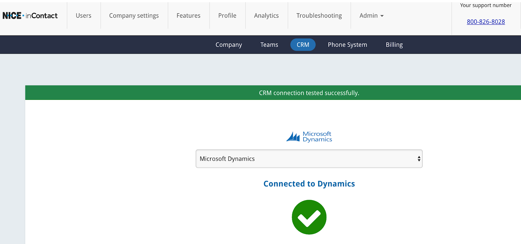
Task: Select the Company sub-tab
Action: point(229,45)
